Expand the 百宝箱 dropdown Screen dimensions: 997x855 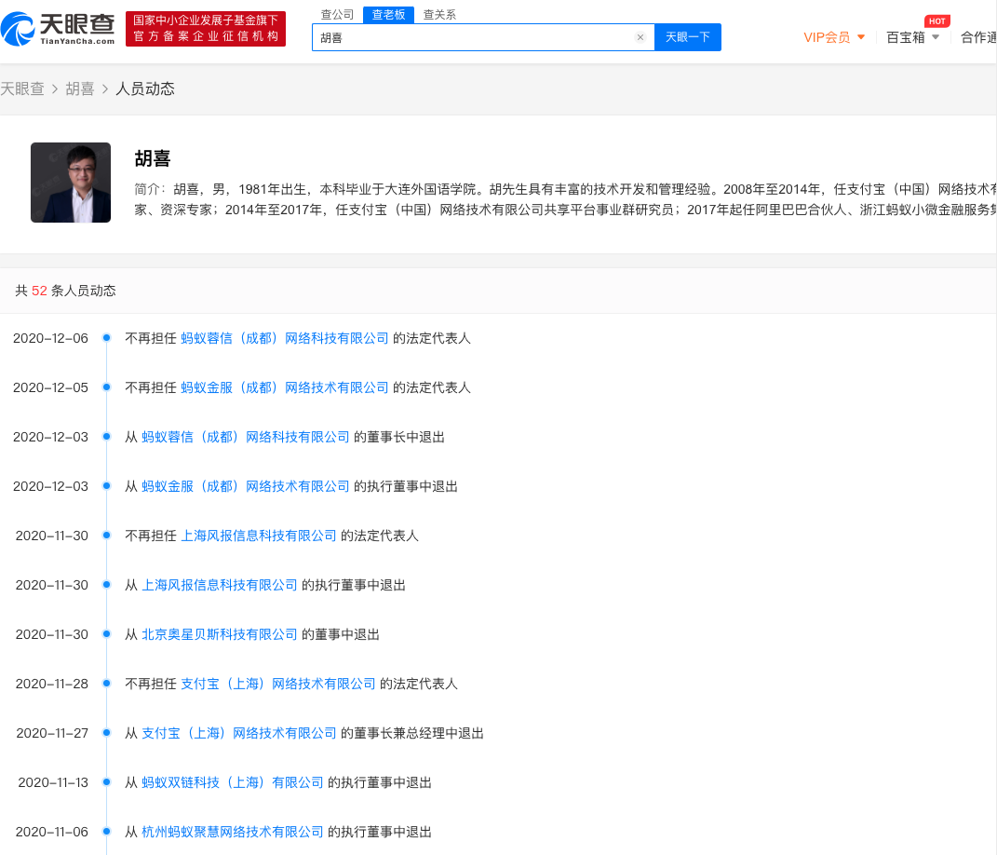click(912, 37)
